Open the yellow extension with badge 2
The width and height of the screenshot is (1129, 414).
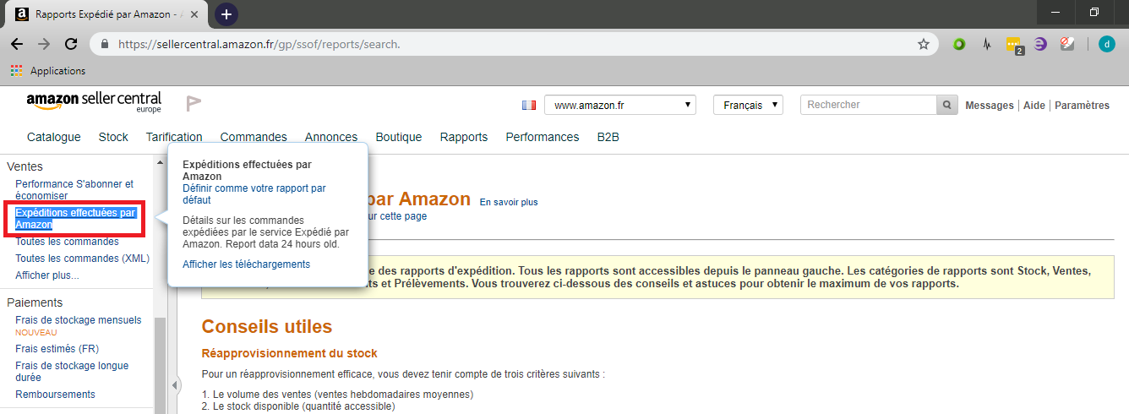click(x=1014, y=45)
